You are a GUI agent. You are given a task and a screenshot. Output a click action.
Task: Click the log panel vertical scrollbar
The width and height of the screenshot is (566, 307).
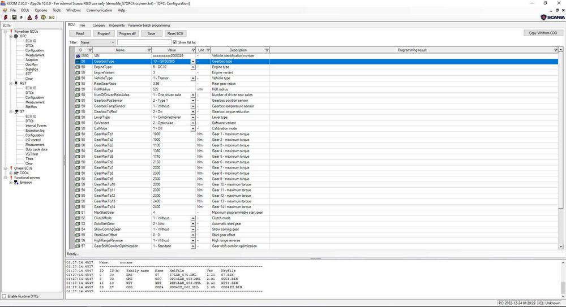pos(563,280)
